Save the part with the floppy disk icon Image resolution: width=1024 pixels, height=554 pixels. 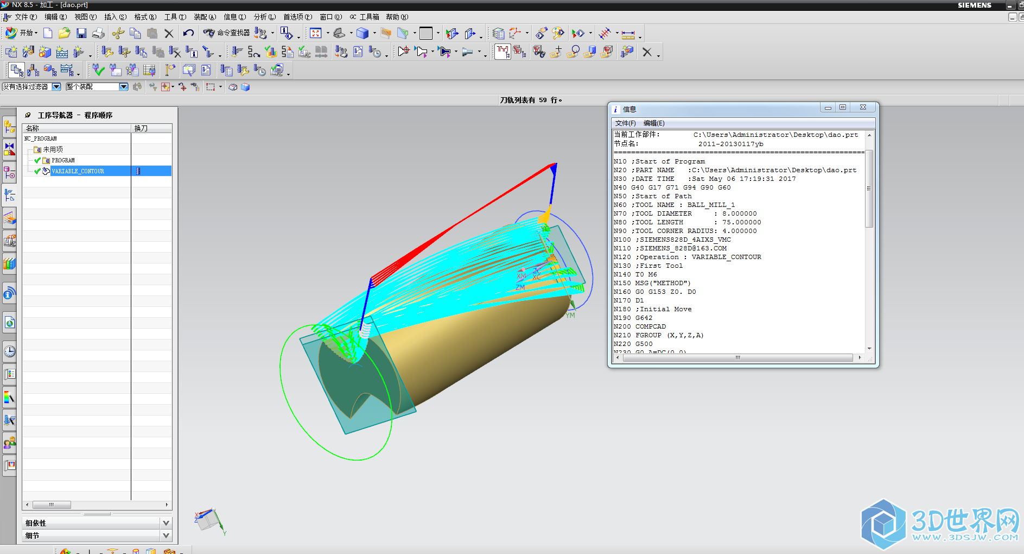(81, 33)
